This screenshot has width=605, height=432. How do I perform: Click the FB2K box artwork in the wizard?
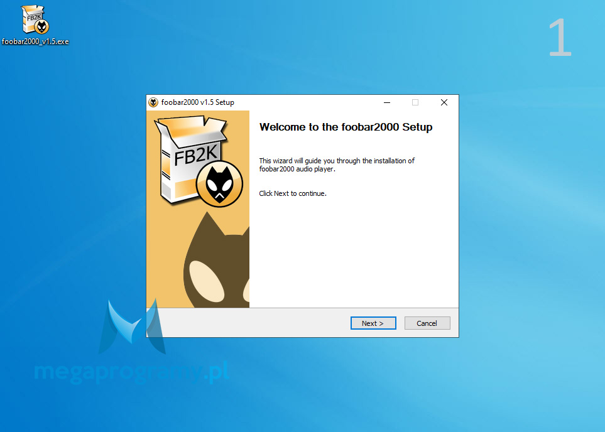199,161
